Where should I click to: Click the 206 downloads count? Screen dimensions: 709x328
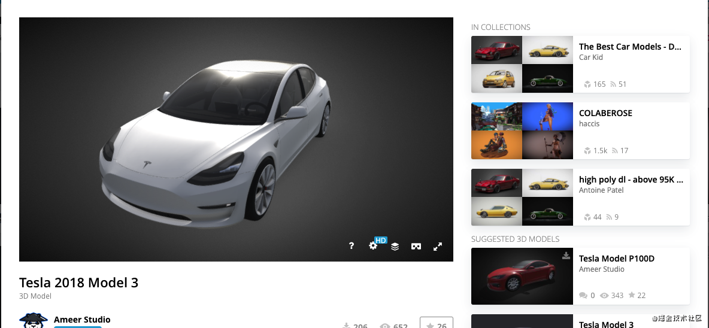point(360,326)
